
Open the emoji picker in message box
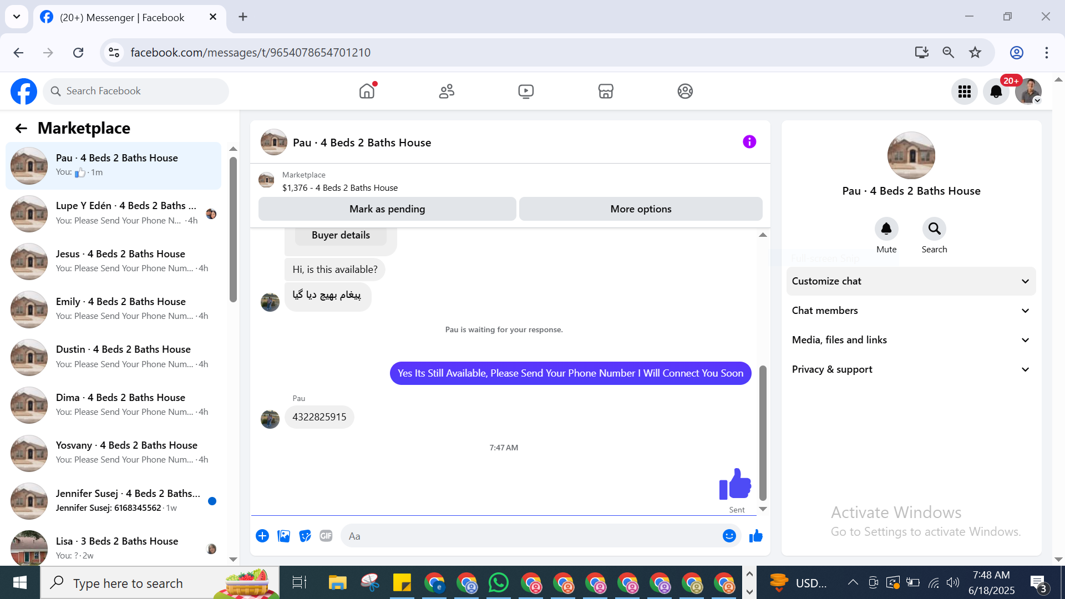[729, 536]
